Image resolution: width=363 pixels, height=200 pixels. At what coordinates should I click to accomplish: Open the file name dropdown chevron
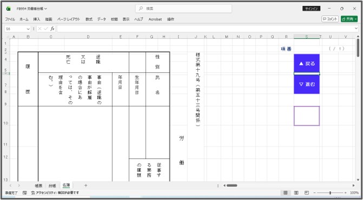tap(45, 9)
